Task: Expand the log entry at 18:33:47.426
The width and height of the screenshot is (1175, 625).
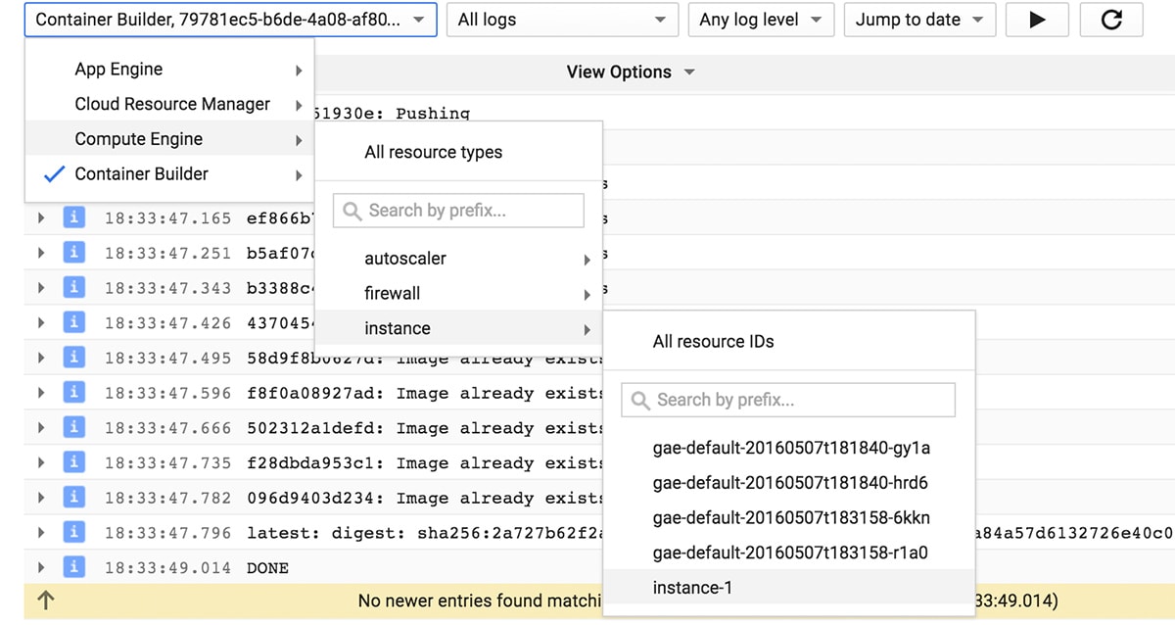Action: (x=41, y=322)
